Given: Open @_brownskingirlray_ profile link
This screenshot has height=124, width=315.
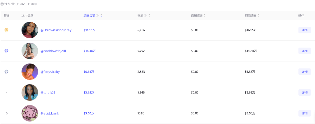Looking at the screenshot, I should coord(57,30).
